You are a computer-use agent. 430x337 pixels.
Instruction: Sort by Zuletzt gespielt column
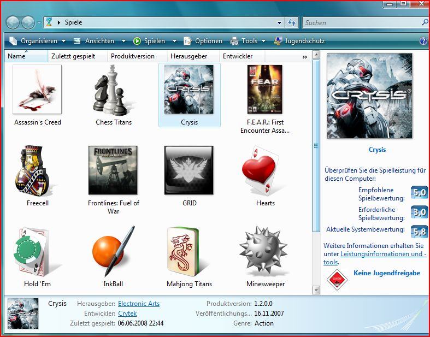click(78, 56)
